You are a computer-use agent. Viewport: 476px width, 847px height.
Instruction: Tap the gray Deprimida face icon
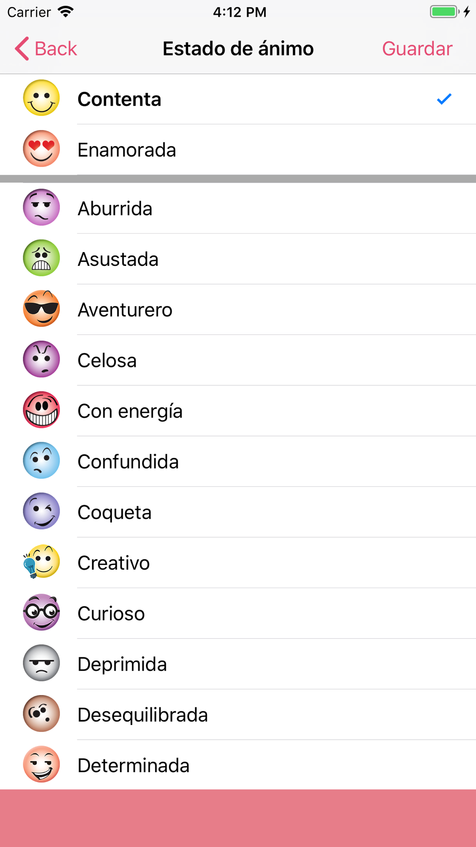point(41,663)
